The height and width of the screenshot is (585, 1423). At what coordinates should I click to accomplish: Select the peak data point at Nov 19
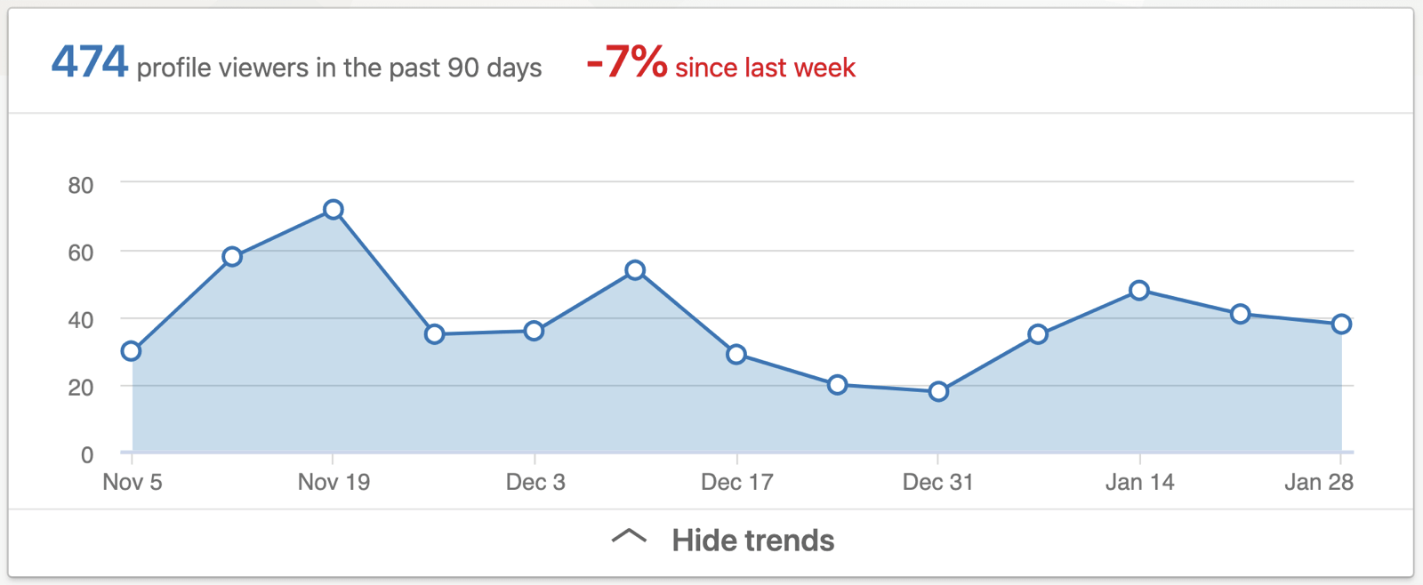(x=334, y=210)
